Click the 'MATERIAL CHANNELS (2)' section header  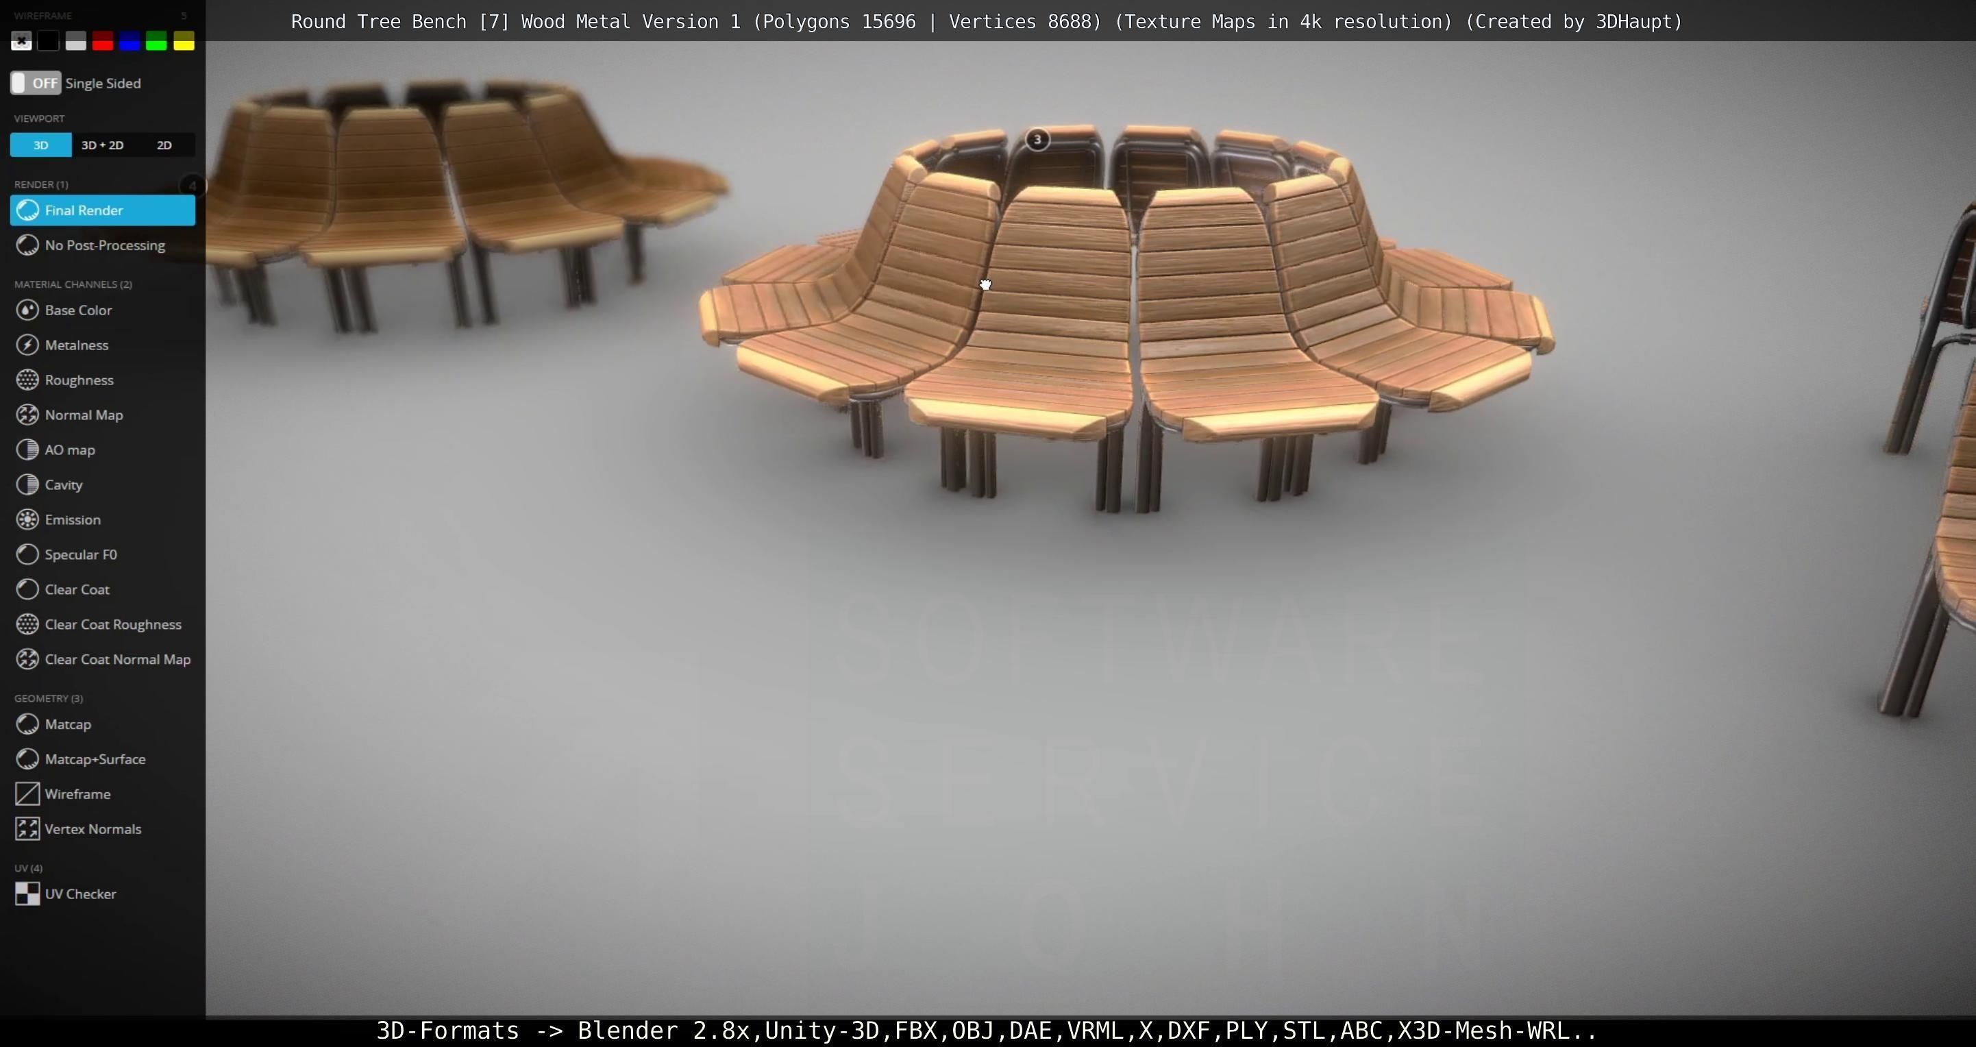click(73, 284)
